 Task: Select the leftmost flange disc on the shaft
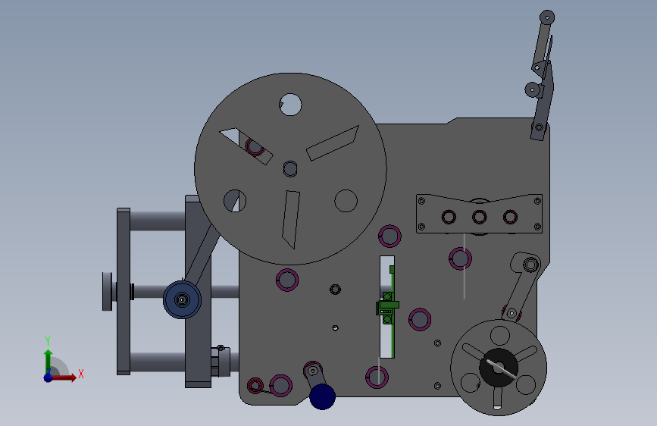(108, 291)
